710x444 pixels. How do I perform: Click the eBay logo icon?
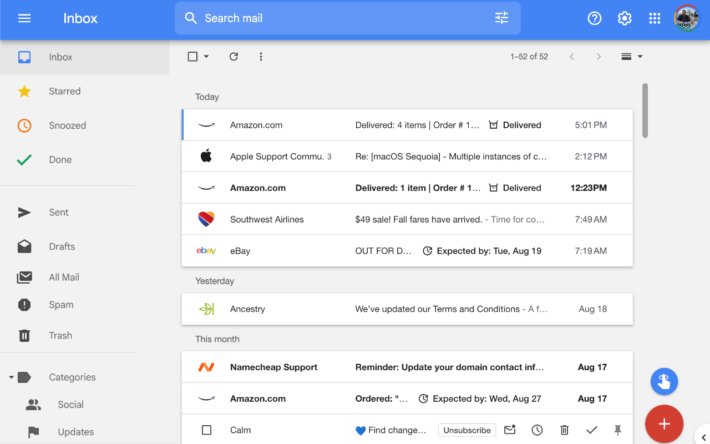pyautogui.click(x=206, y=251)
